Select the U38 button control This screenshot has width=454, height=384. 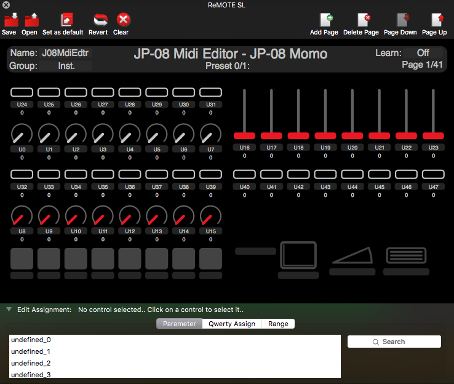(x=184, y=174)
